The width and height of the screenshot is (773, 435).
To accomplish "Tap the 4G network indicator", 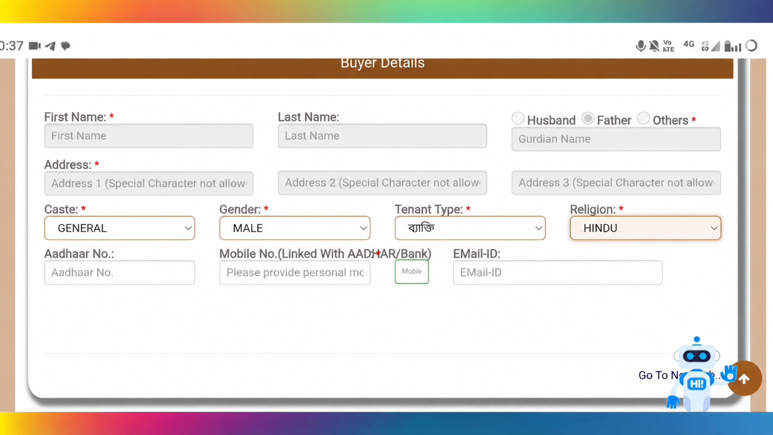I will pyautogui.click(x=689, y=44).
